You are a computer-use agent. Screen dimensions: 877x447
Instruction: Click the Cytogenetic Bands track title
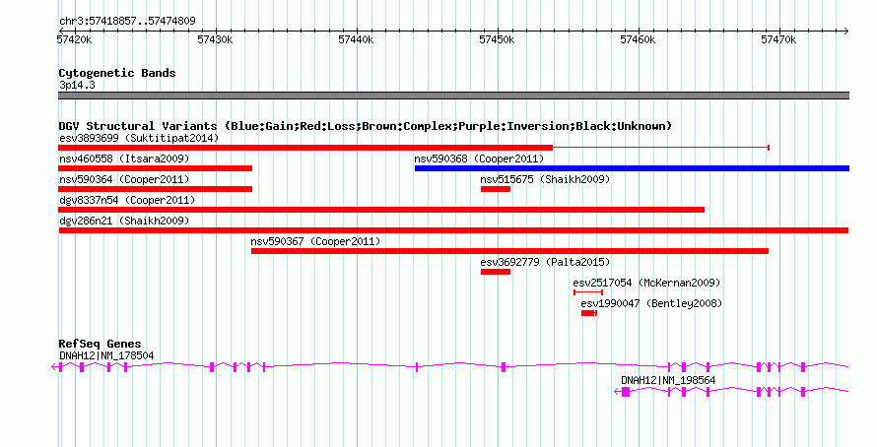(x=117, y=73)
